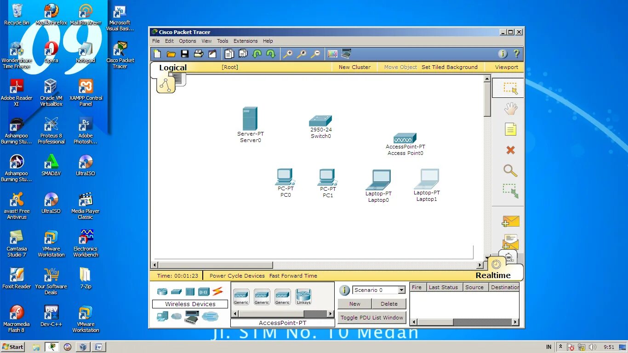Choose the Select tool in right panel

pos(510,88)
